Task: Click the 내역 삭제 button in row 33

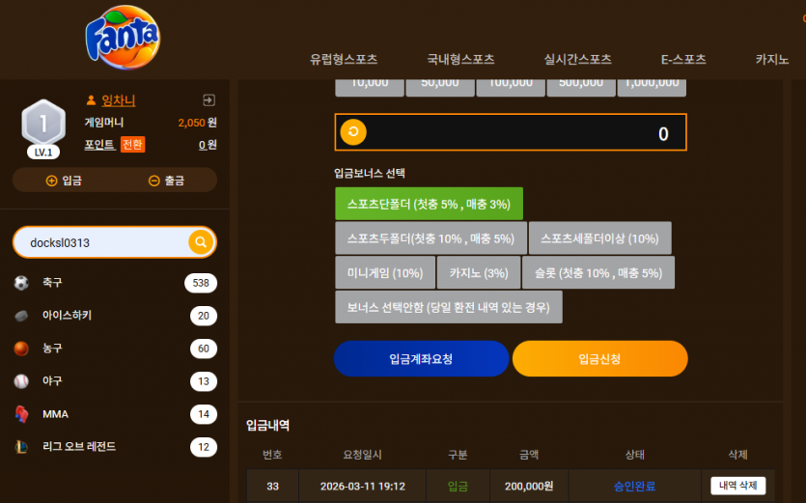Action: point(737,486)
